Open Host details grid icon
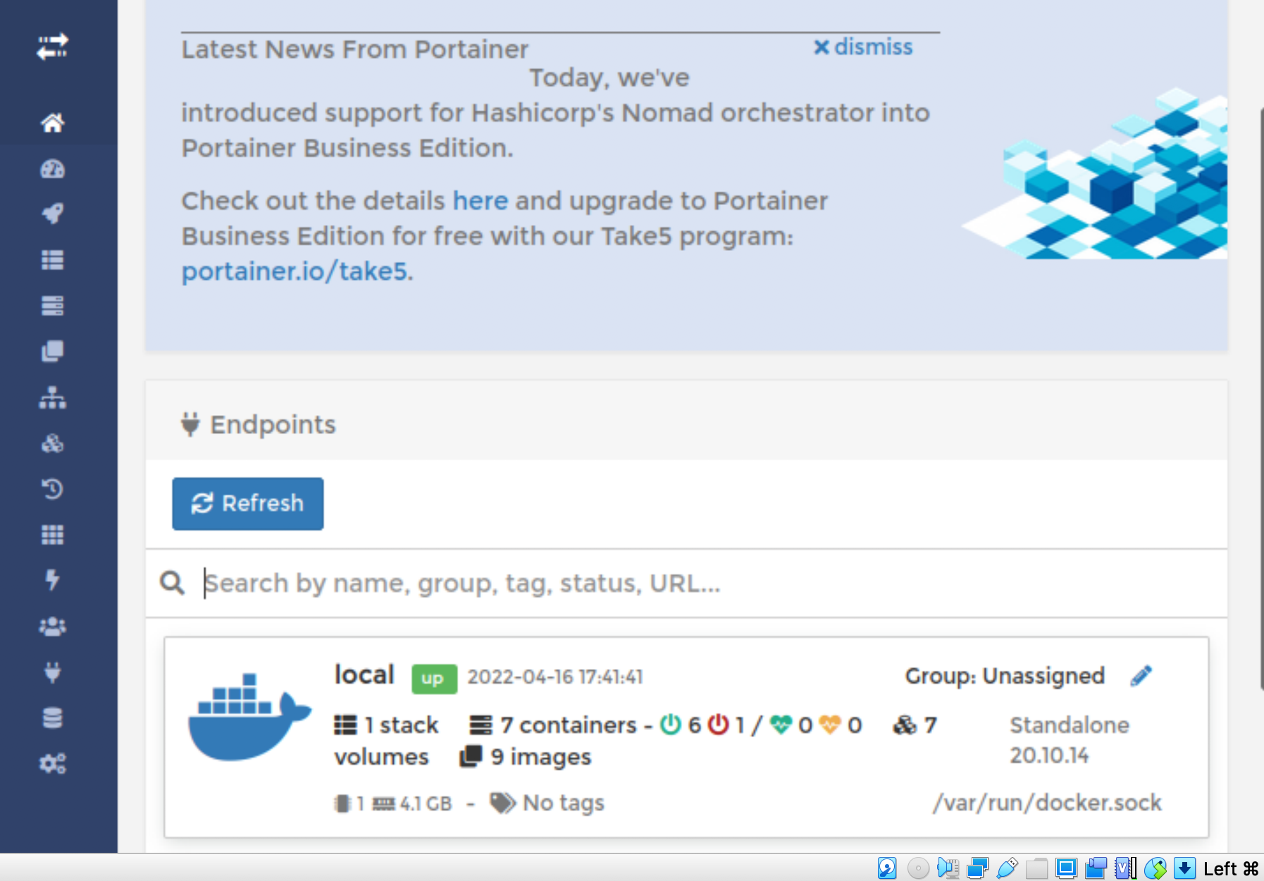This screenshot has height=881, width=1264. tap(53, 534)
